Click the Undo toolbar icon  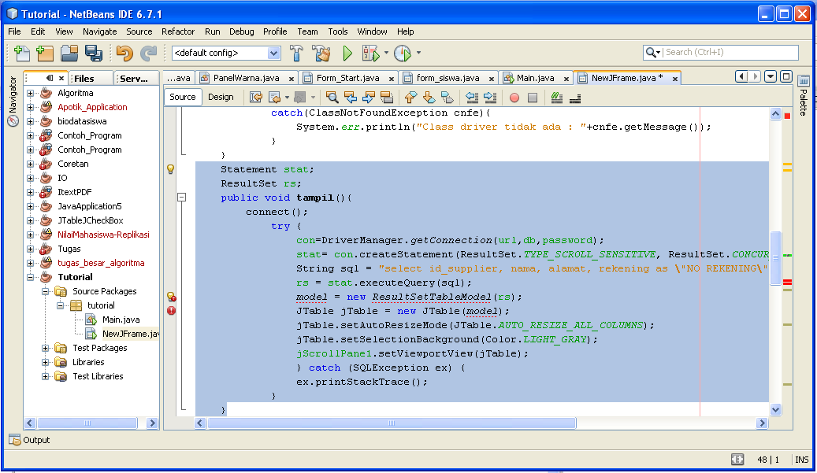[x=124, y=53]
